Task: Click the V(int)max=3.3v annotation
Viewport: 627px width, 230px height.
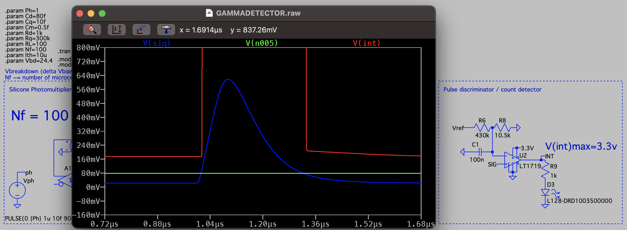Action: [581, 146]
